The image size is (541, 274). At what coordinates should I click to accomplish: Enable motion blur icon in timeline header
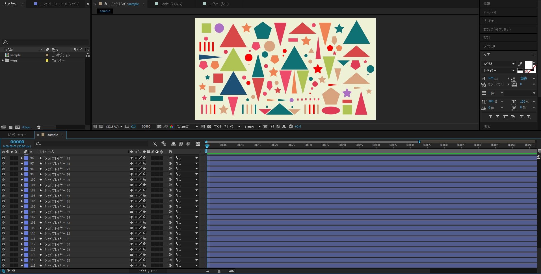pyautogui.click(x=189, y=144)
